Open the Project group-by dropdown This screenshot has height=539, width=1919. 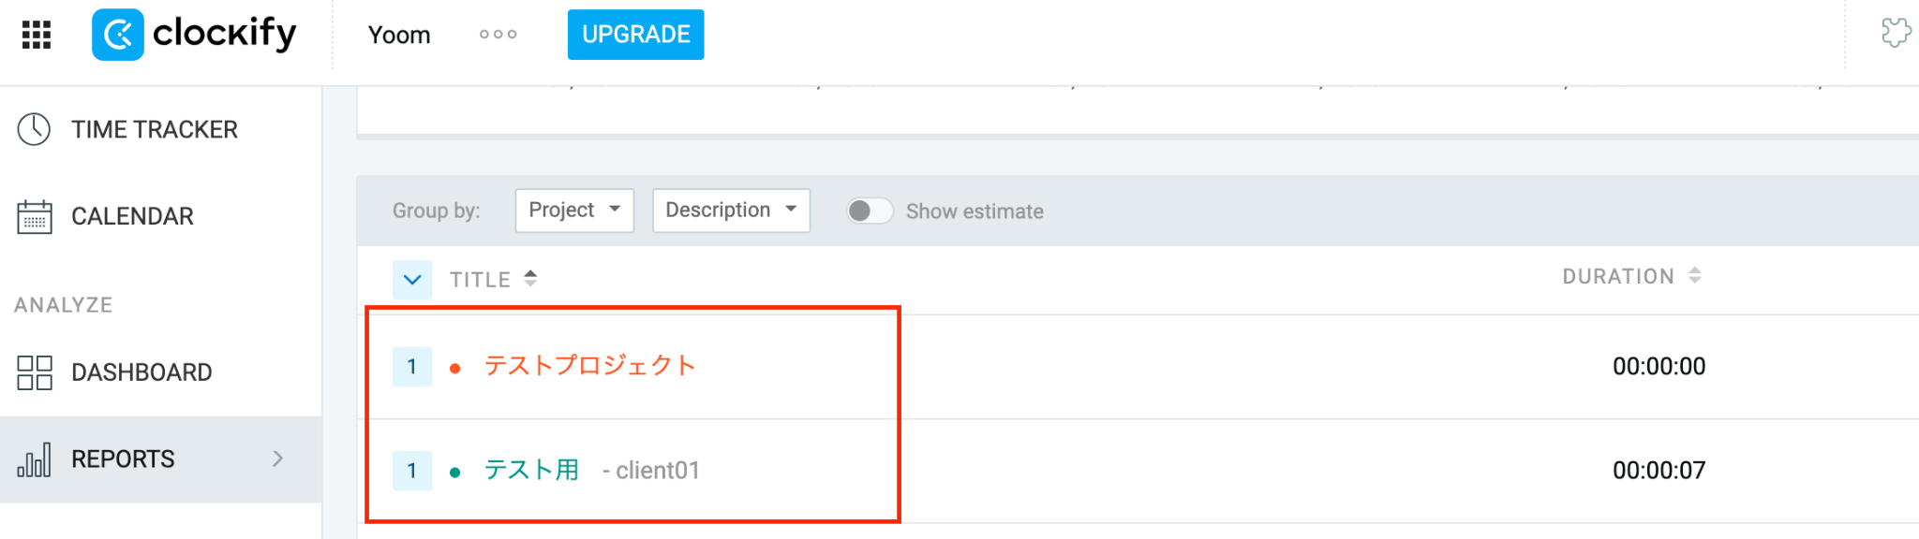[574, 211]
